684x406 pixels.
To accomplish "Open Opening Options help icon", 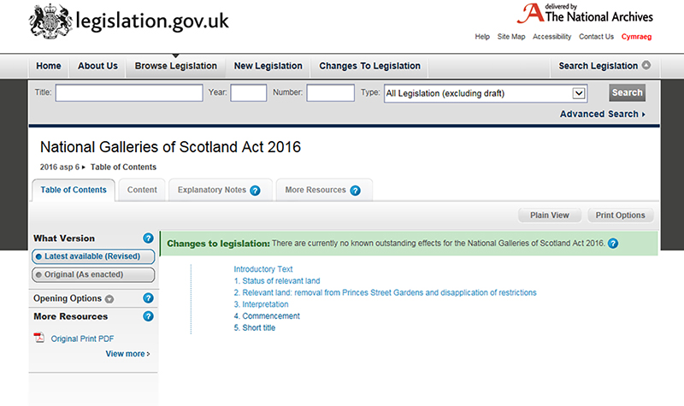I will point(148,297).
